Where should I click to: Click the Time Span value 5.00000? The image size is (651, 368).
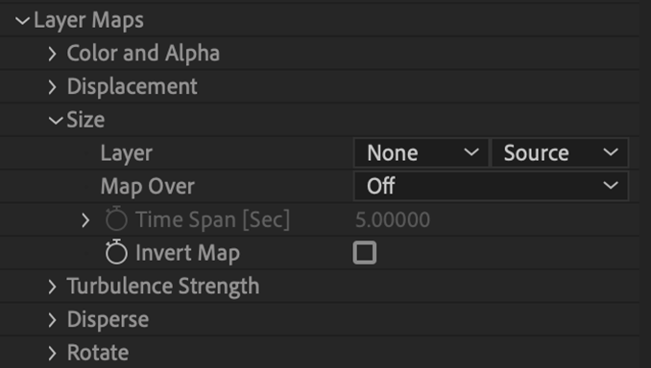[393, 219]
